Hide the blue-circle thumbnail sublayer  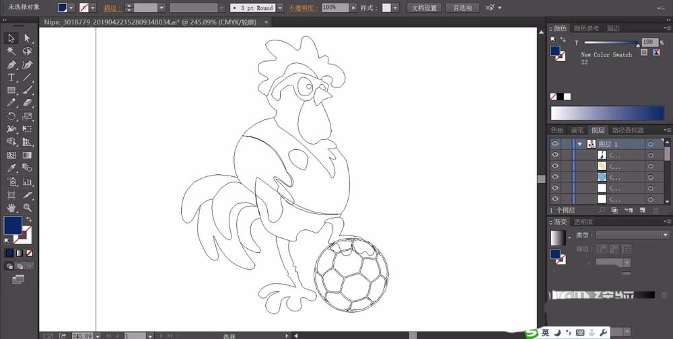[555, 177]
